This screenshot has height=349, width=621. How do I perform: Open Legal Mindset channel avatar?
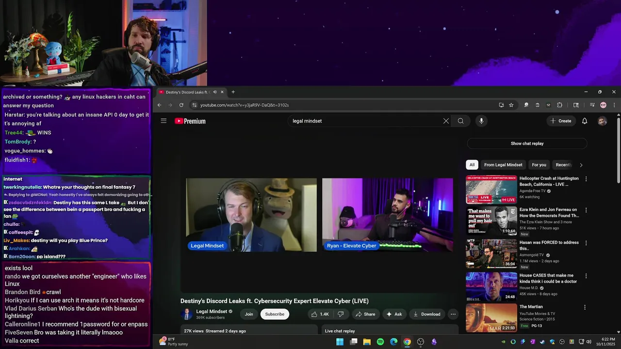[x=186, y=314]
